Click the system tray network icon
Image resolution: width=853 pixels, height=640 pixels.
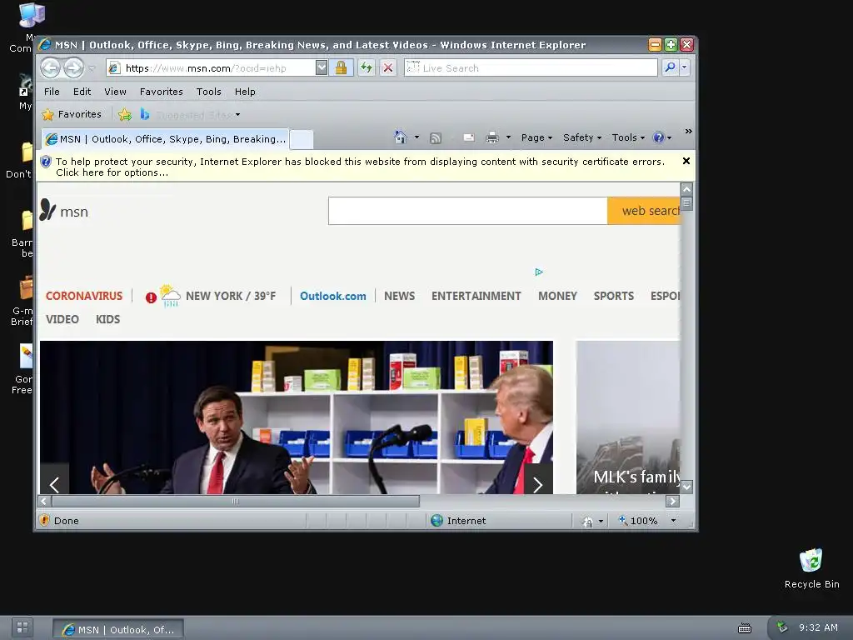point(782,627)
